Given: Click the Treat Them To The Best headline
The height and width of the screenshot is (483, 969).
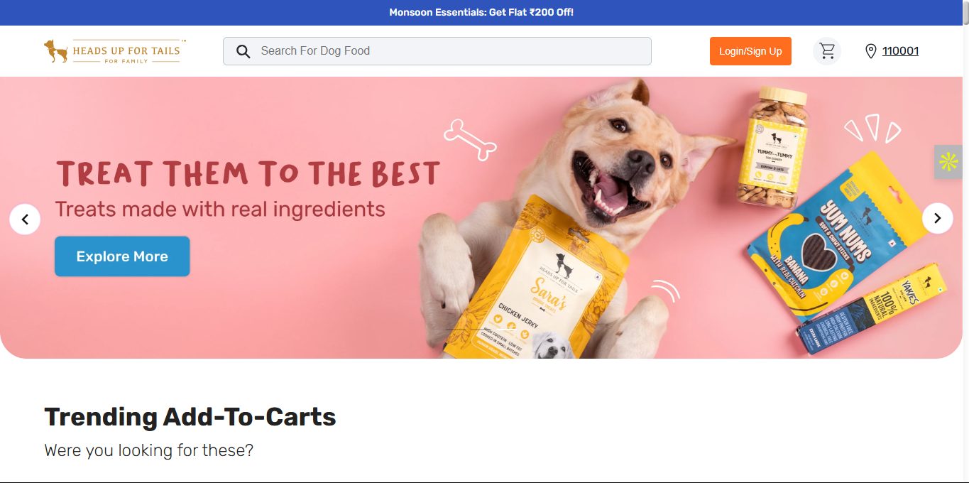Looking at the screenshot, I should point(248,174).
